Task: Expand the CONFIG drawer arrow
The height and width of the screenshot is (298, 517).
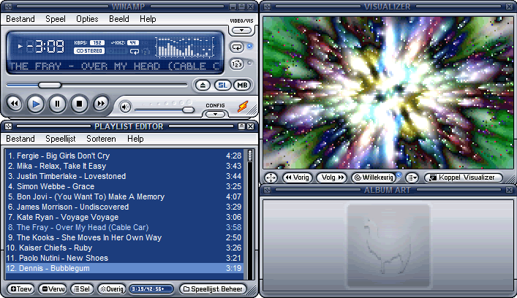Action: [x=215, y=114]
